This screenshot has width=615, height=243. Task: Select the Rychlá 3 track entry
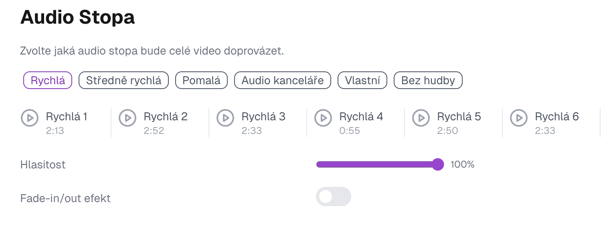pos(263,117)
